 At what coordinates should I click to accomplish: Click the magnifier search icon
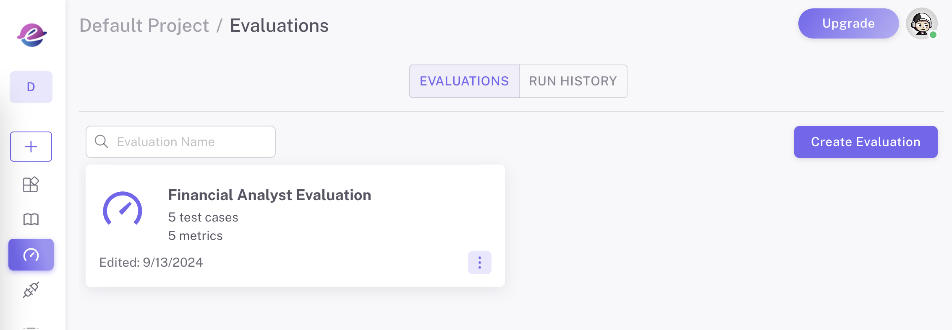point(102,142)
